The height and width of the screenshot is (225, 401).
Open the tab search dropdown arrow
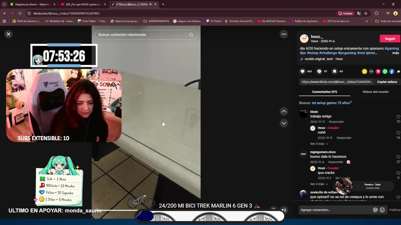click(x=4, y=4)
